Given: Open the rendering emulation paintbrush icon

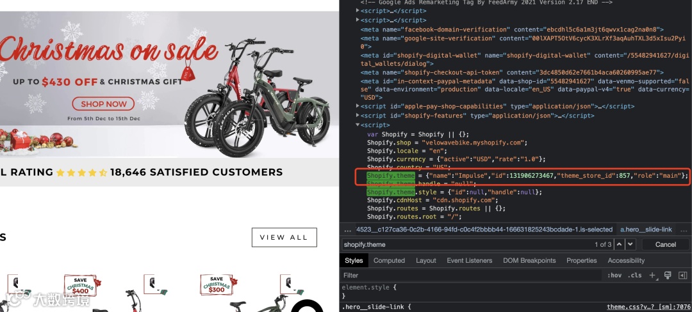Looking at the screenshot, I should 668,275.
